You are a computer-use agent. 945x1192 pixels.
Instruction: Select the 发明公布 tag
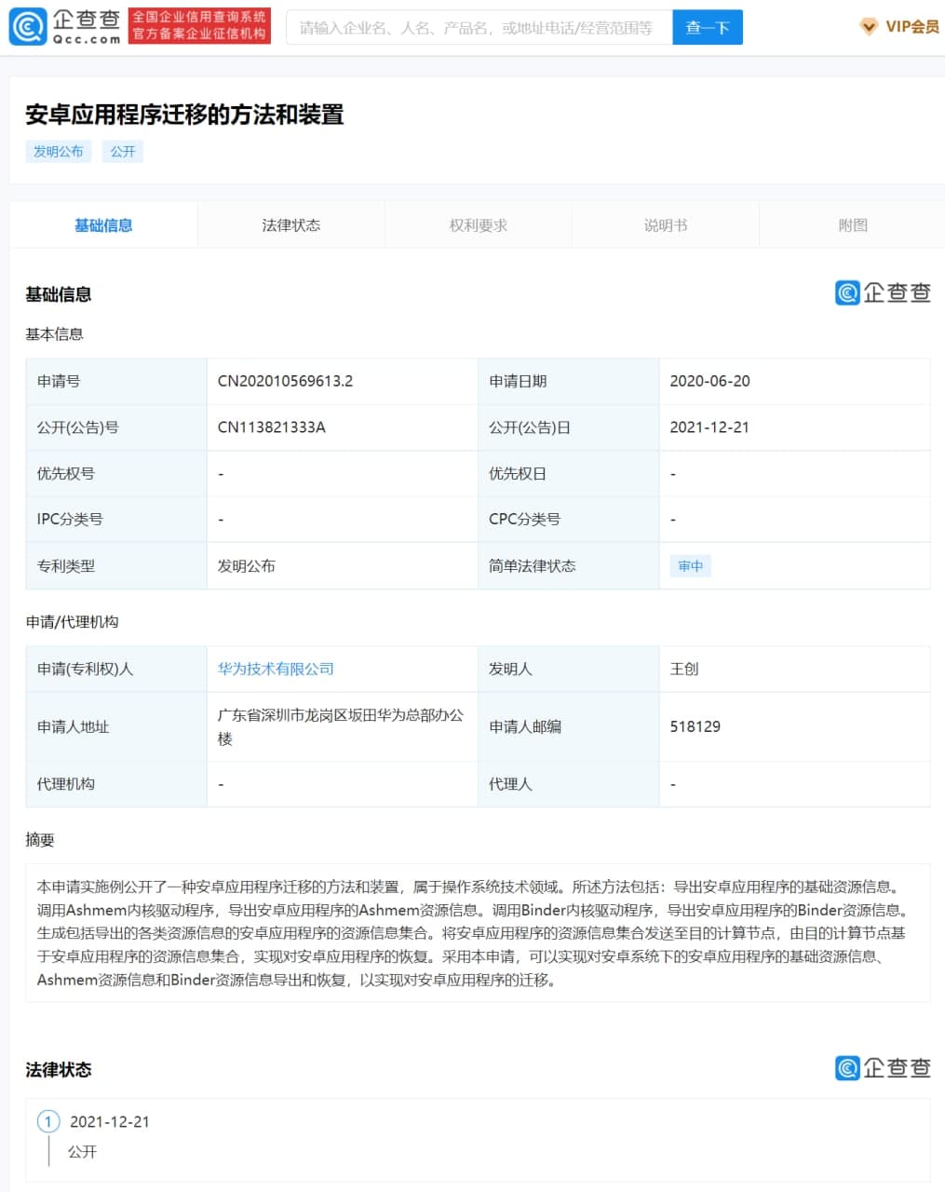(x=58, y=151)
